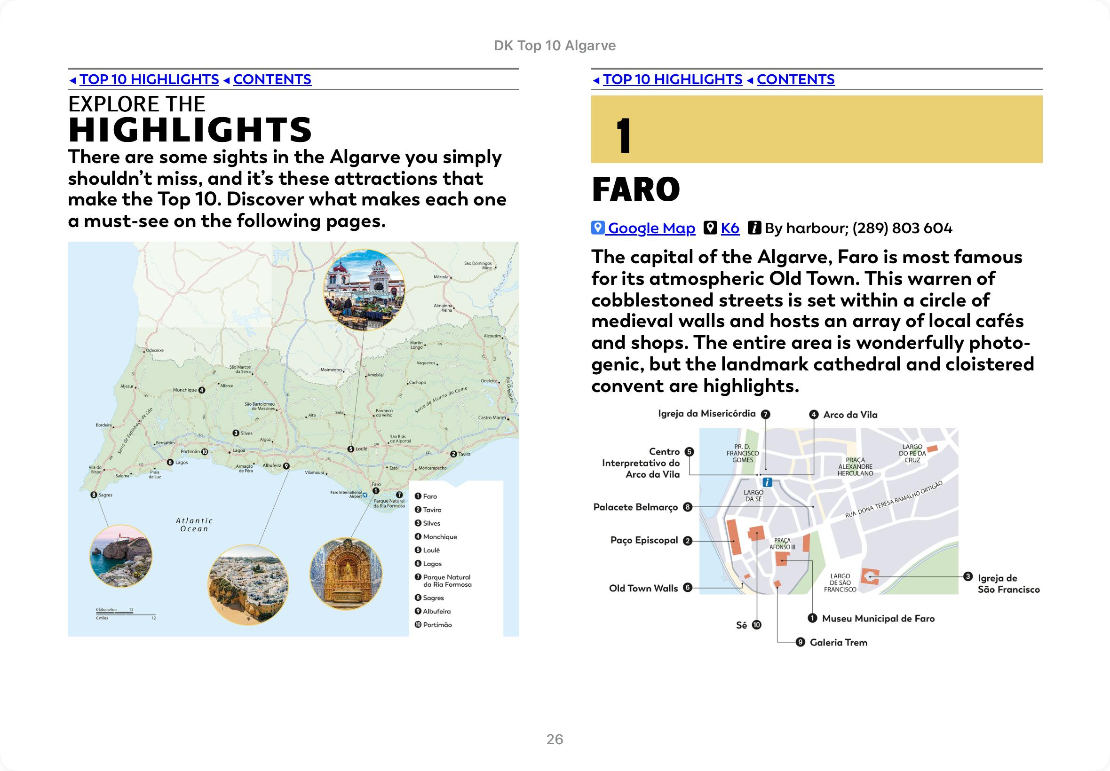Follow the K6 map reference link

[729, 228]
